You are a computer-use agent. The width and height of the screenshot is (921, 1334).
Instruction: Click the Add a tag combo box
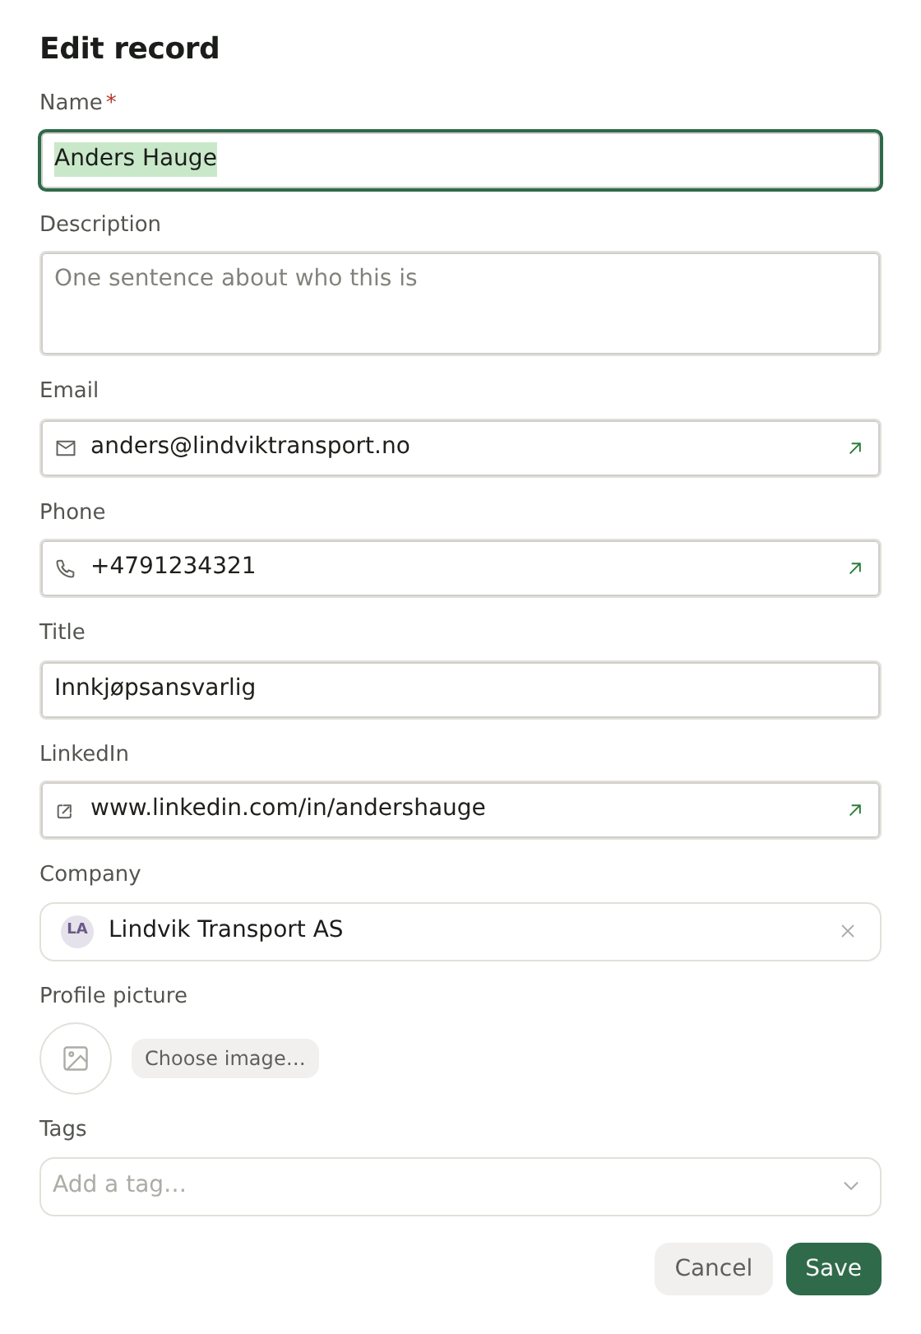pos(460,1187)
